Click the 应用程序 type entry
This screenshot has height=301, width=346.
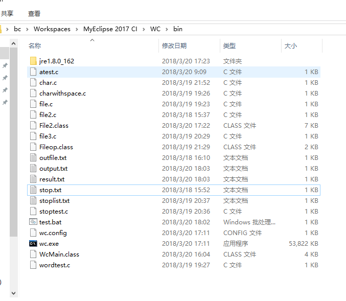pyautogui.click(x=236, y=244)
